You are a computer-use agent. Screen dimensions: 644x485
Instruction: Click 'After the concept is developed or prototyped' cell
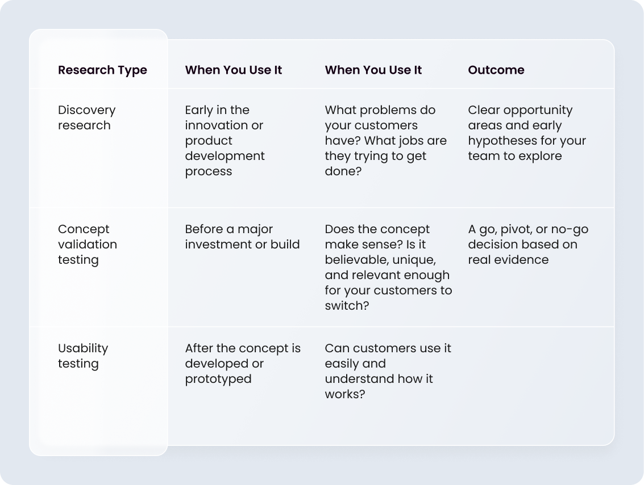point(243,364)
